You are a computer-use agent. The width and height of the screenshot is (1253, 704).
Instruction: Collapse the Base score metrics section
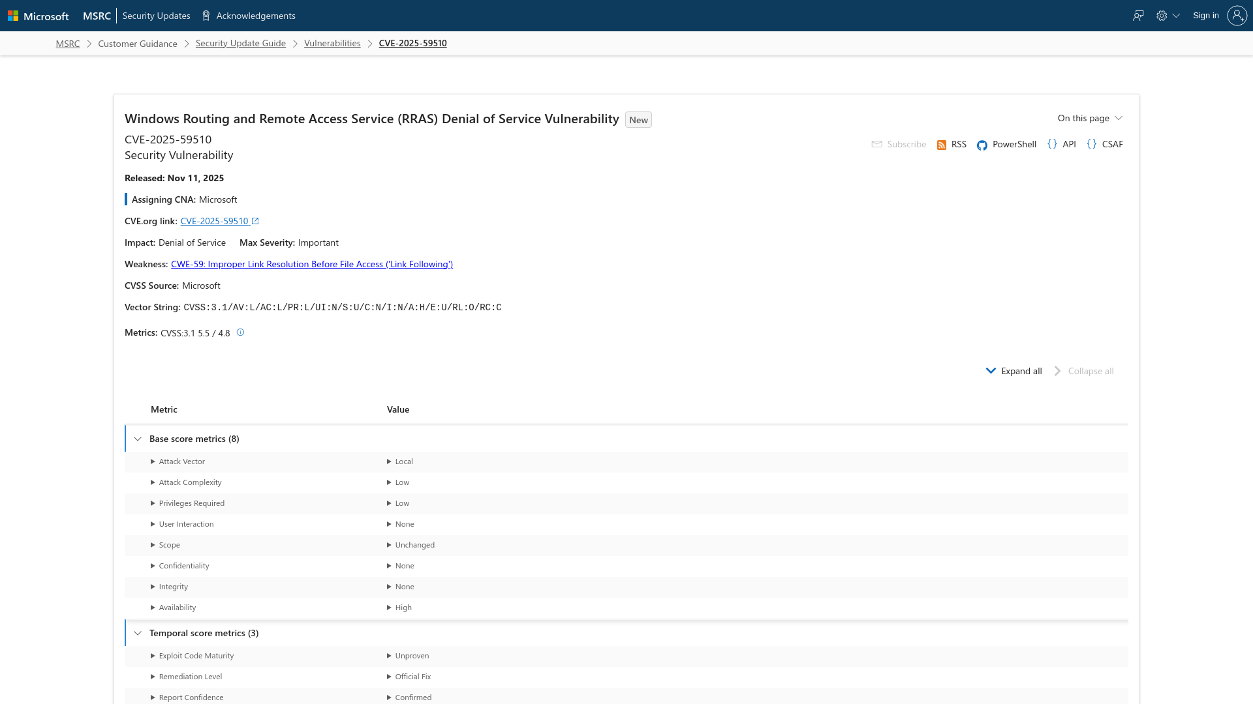pyautogui.click(x=138, y=439)
